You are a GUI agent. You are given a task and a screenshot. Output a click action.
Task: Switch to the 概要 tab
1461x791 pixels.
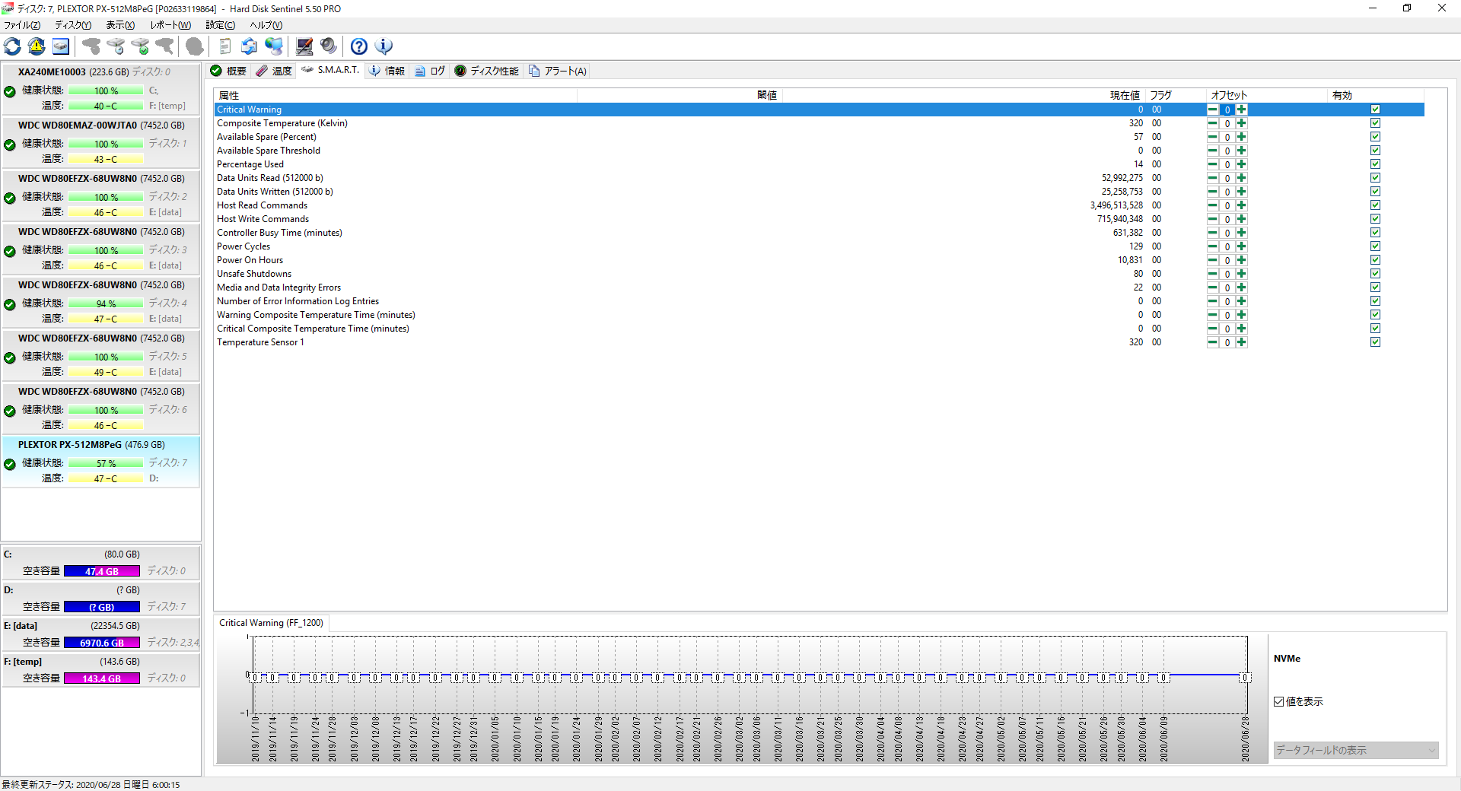(x=228, y=71)
